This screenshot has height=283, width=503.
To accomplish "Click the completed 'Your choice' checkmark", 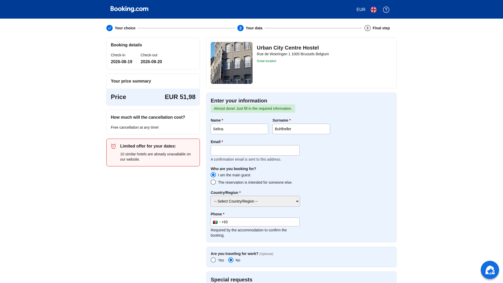I will click(110, 28).
